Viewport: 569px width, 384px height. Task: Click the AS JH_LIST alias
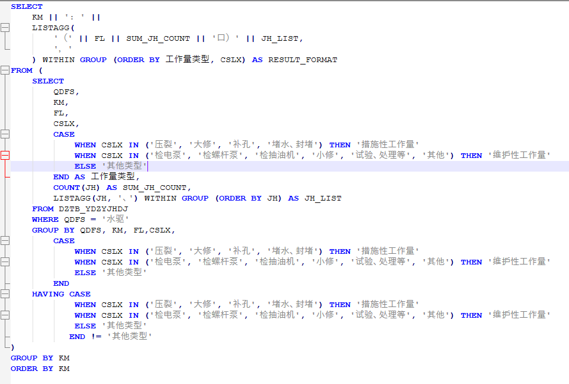click(x=314, y=198)
